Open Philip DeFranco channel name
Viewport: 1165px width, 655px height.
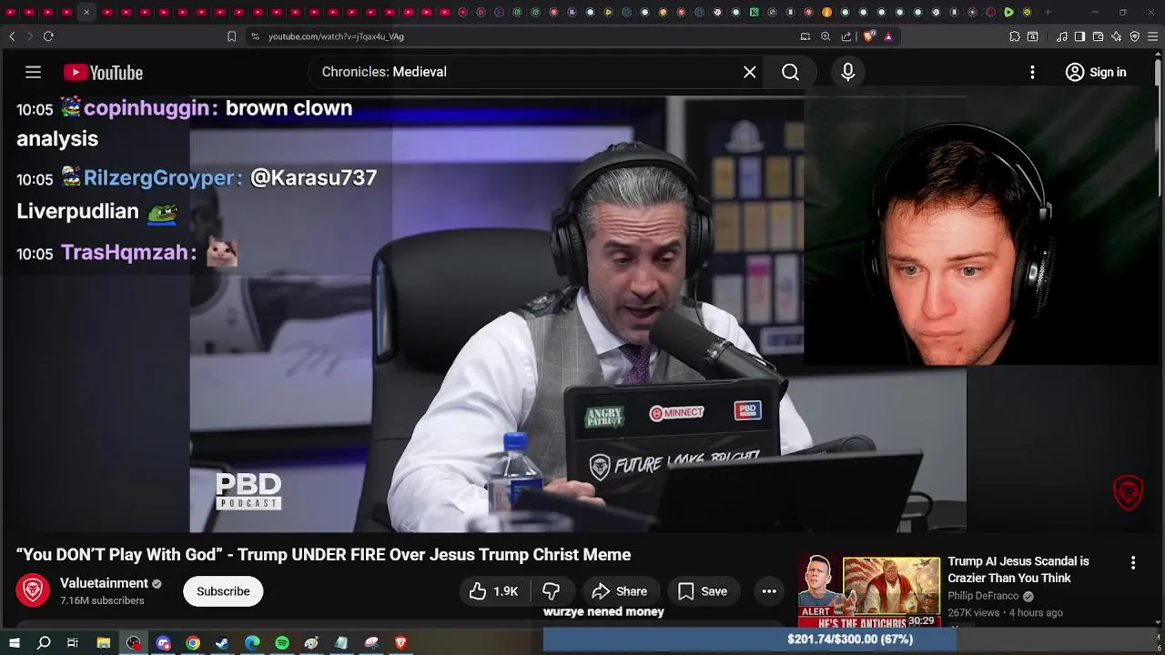(x=983, y=596)
